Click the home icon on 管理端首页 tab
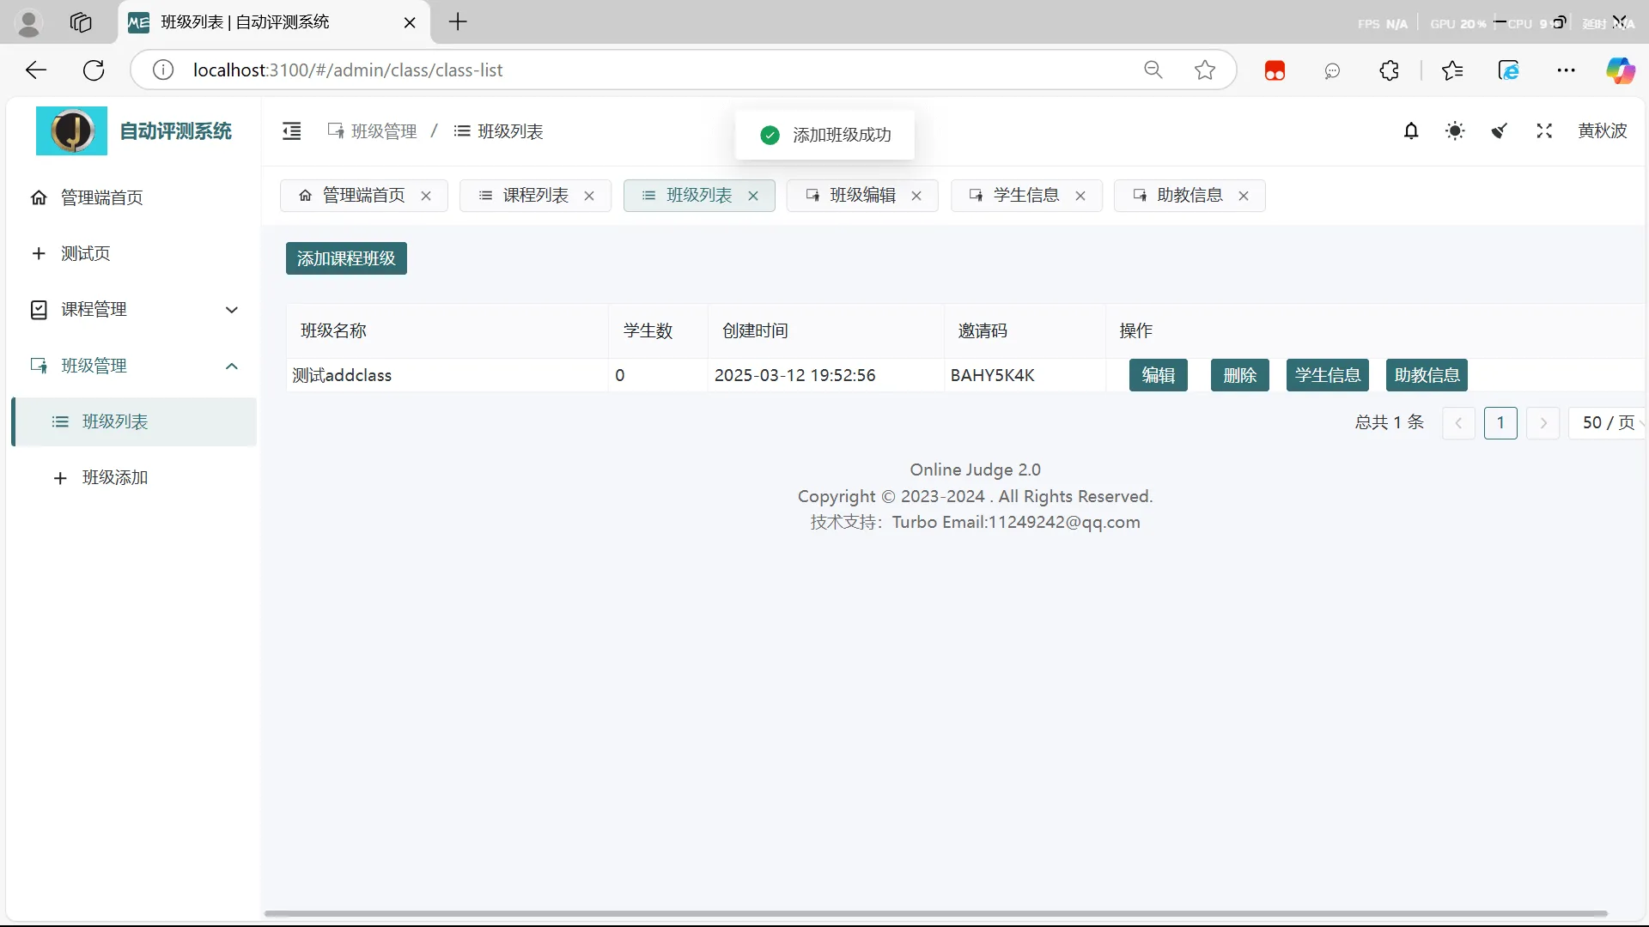The width and height of the screenshot is (1649, 927). tap(306, 195)
